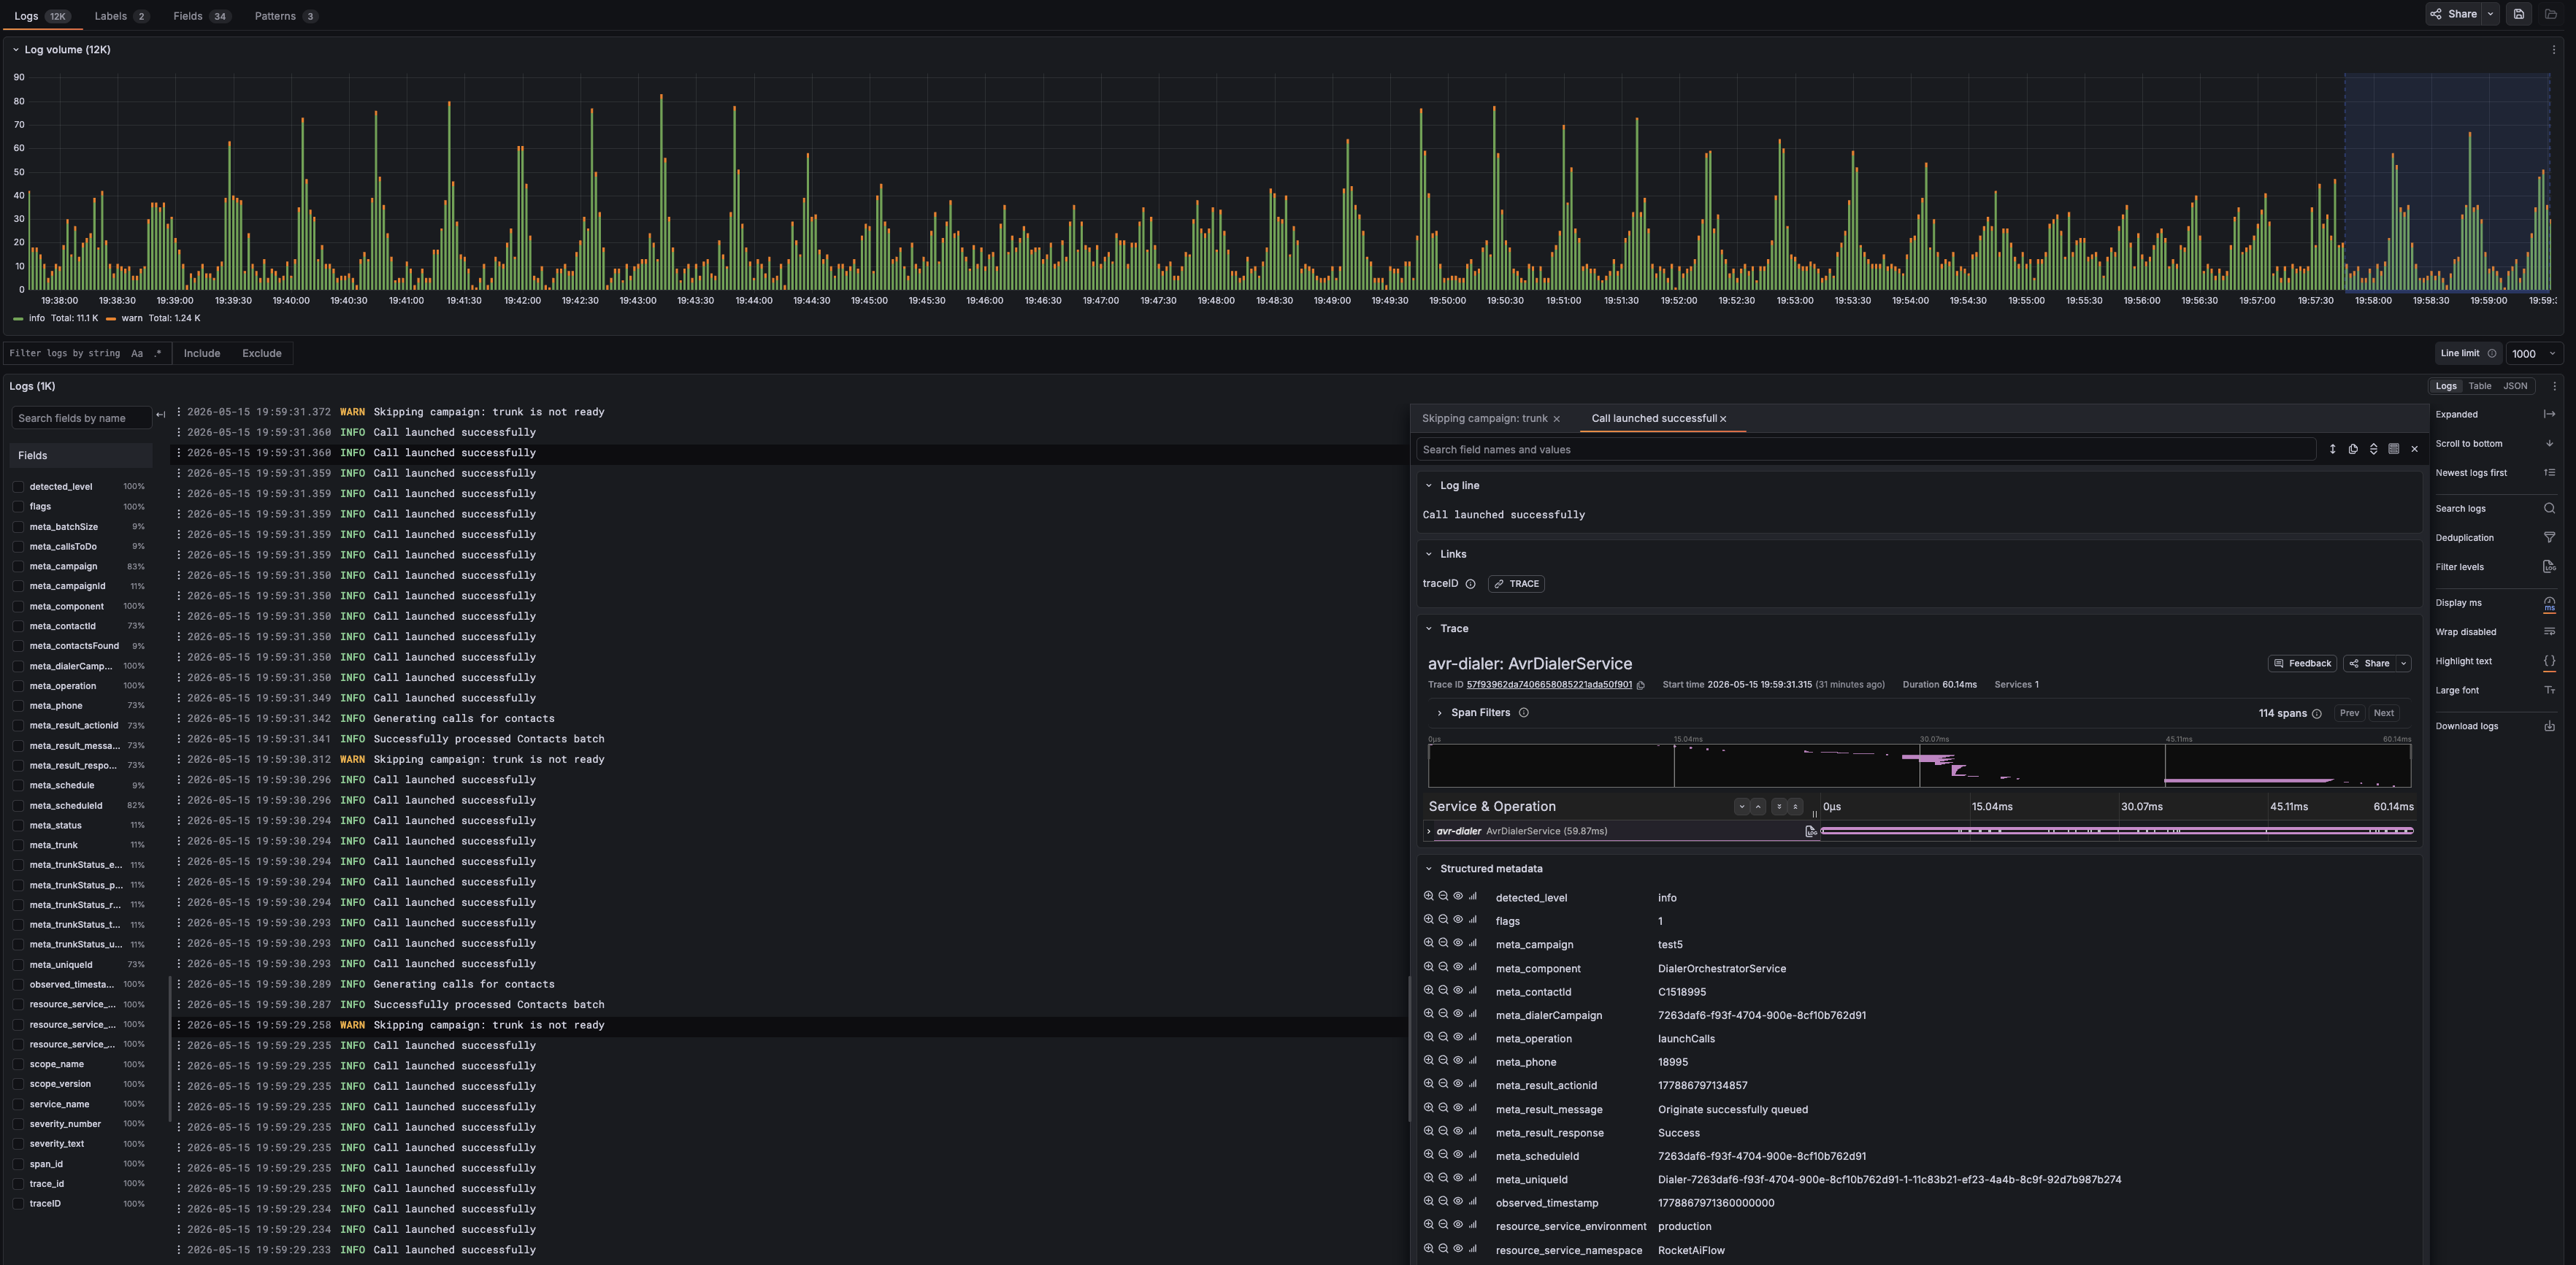Check the traceID field checkbox
This screenshot has height=1265, width=2576.
coord(19,1203)
